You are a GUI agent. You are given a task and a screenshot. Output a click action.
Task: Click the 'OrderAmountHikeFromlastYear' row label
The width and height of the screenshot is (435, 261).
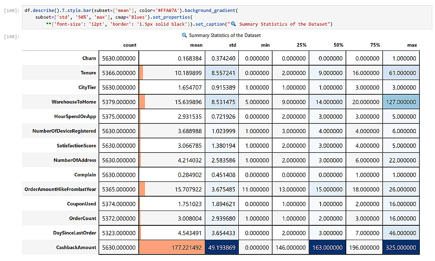click(60, 189)
